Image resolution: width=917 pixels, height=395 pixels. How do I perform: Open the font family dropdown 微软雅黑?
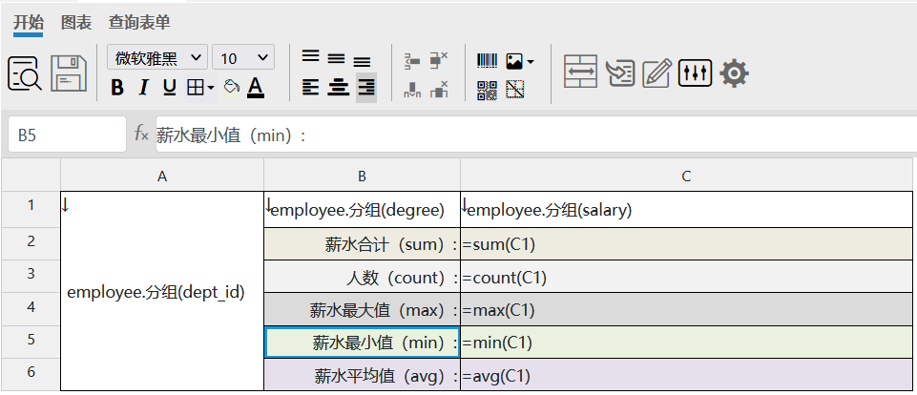[157, 58]
